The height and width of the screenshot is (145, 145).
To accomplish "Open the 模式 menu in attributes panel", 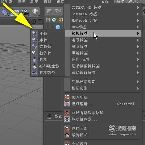I will tap(58, 116).
